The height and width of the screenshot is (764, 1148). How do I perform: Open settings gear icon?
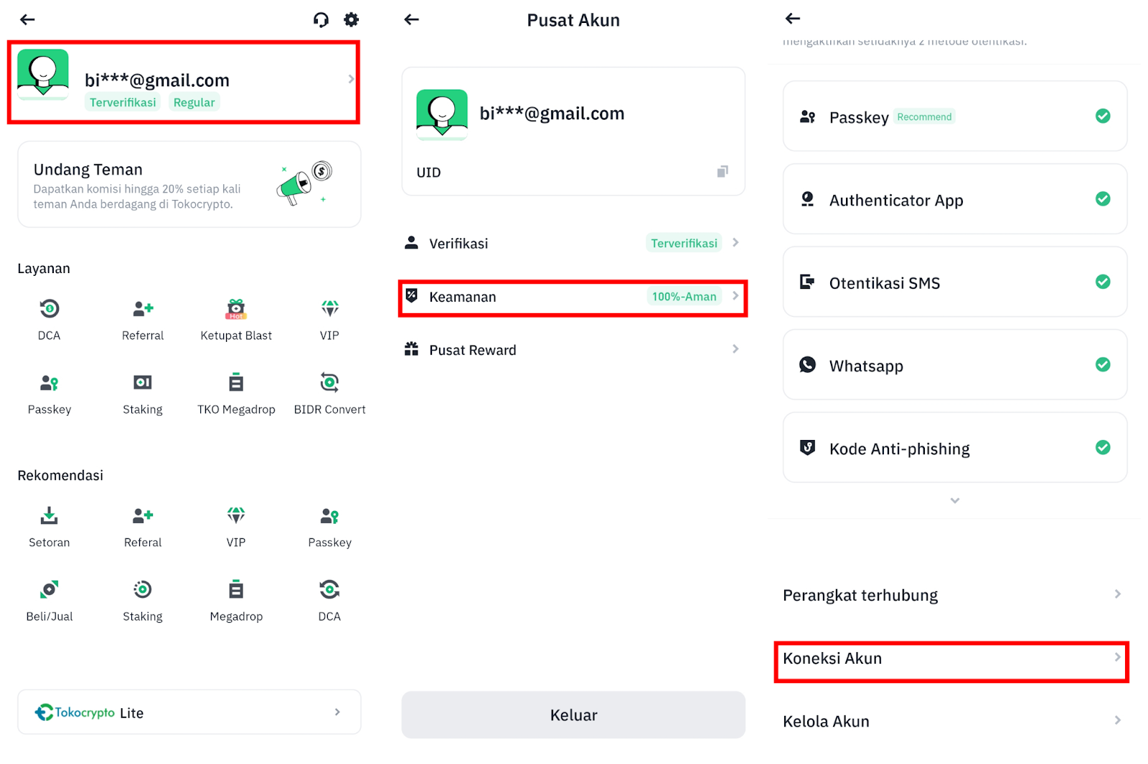pyautogui.click(x=352, y=20)
